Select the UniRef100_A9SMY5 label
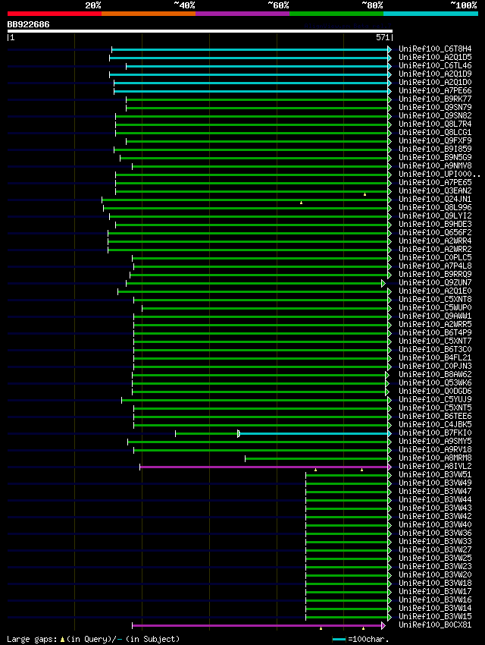The width and height of the screenshot is (485, 645). 435,442
